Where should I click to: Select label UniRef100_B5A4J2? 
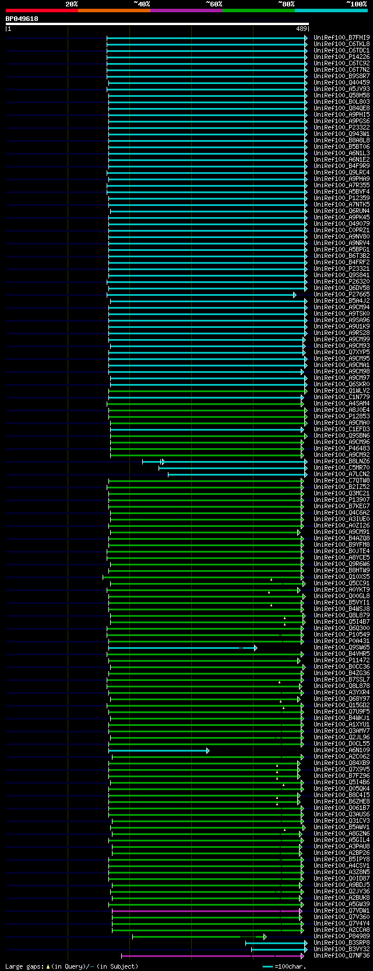pyautogui.click(x=342, y=301)
